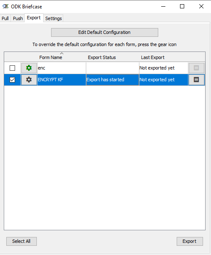Open the export details log for enc
Screen dimensions: 211x255
tap(196, 68)
